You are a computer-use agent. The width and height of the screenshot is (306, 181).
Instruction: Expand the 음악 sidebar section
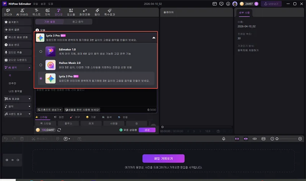coord(29,106)
